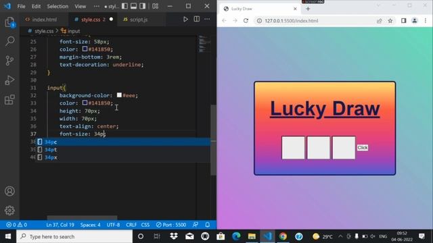This screenshot has width=433, height=243.
Task: Click the Click button in the Lucky Draw page
Action: click(363, 148)
